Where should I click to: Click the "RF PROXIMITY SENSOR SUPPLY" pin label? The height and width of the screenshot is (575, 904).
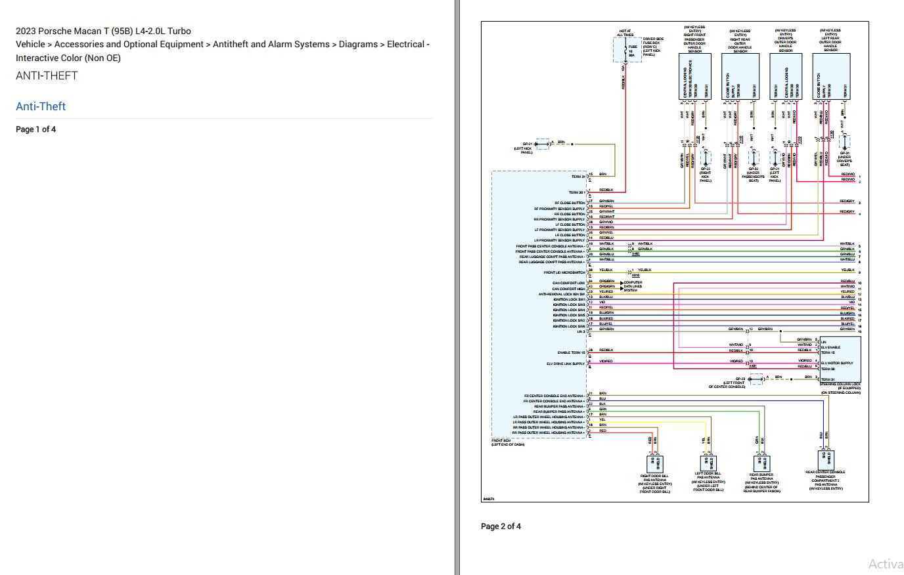coord(559,209)
